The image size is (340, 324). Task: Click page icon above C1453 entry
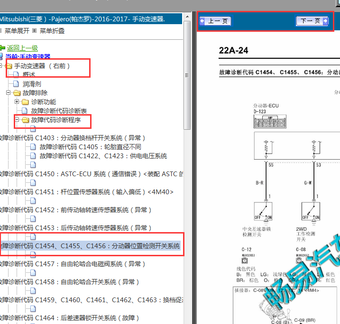tap(33, 219)
